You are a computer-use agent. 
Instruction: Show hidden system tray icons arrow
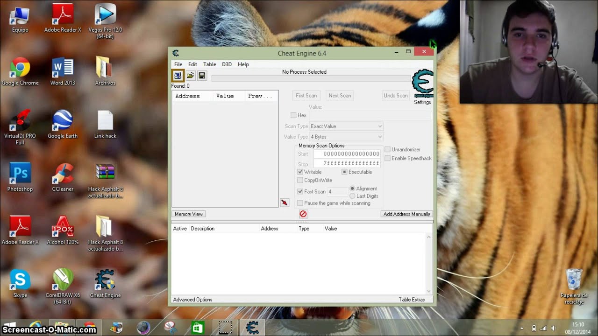coord(522,328)
